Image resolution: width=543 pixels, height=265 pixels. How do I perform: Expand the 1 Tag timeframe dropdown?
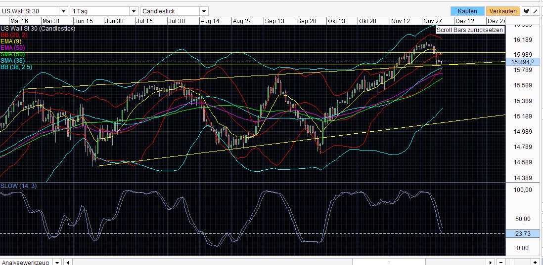[x=134, y=11]
